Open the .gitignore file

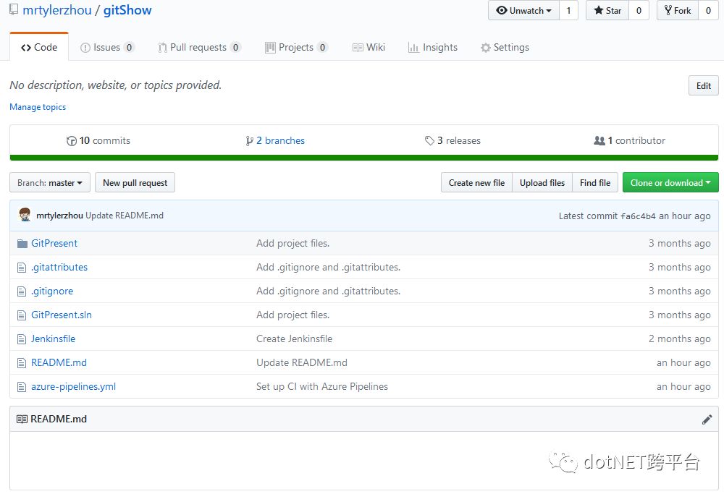point(52,291)
